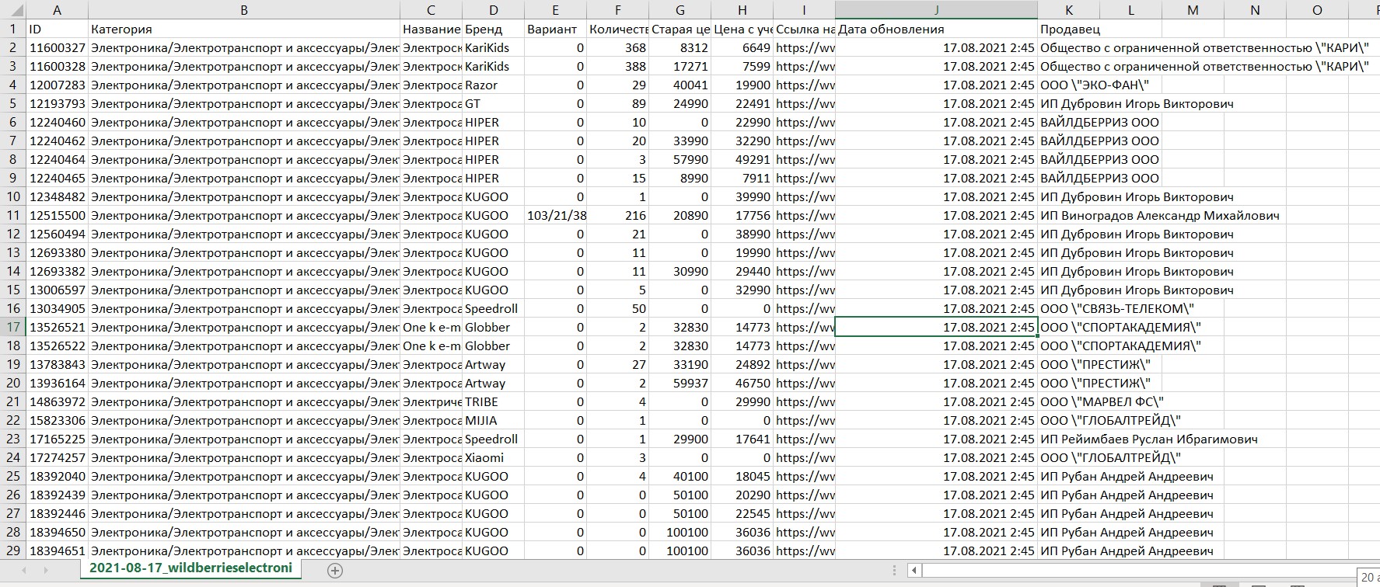Select all cells using the corner triangle
1380x587 pixels.
(x=13, y=10)
